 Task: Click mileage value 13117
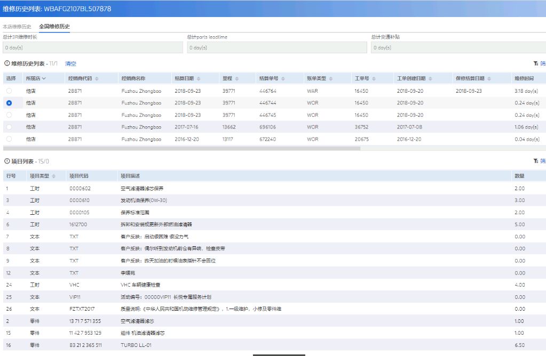(x=228, y=139)
